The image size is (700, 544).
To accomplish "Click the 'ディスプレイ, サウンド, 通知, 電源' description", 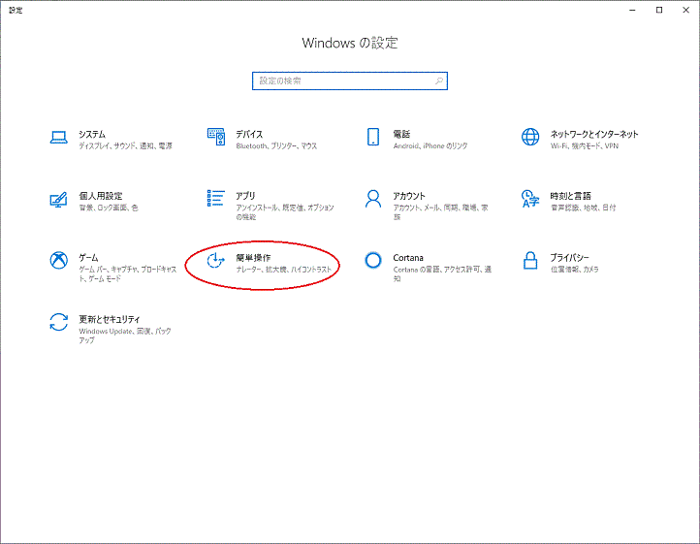I will pyautogui.click(x=125, y=146).
